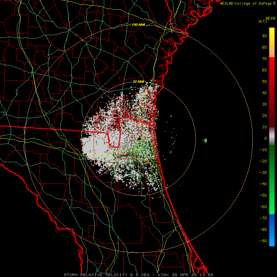Click the -50 value on velocity scale
Screen dimensions: 277x277
(263, 195)
